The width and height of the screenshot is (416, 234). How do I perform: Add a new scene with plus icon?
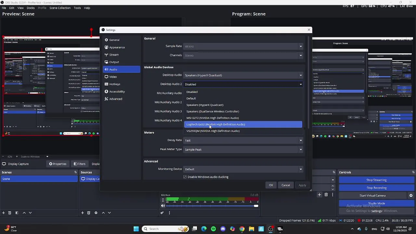3,213
